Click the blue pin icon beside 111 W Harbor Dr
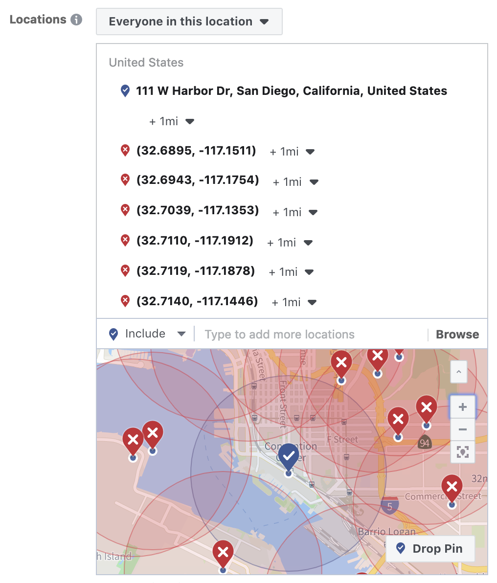The image size is (497, 583). (125, 90)
